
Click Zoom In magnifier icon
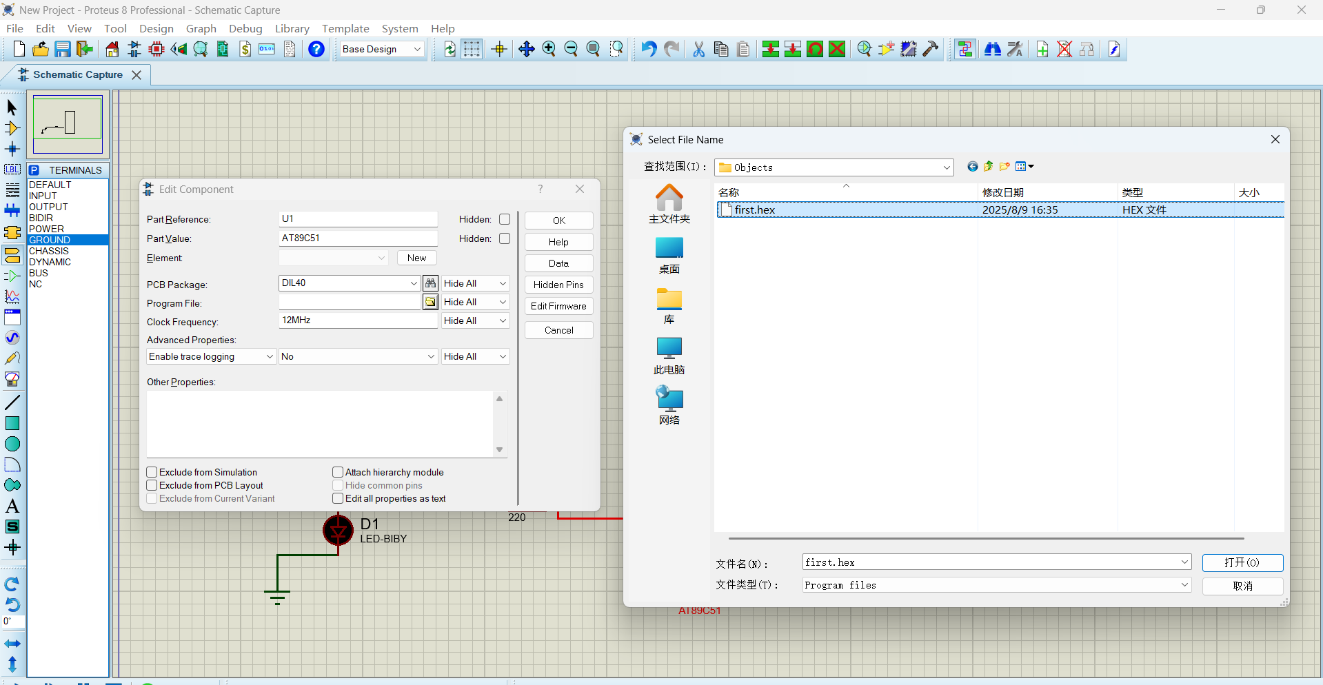click(549, 49)
